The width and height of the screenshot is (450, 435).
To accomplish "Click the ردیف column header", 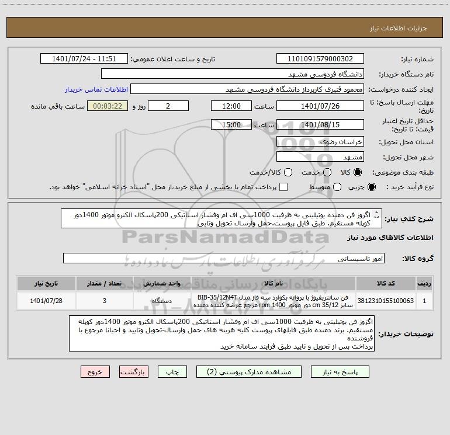I will pos(424,284).
